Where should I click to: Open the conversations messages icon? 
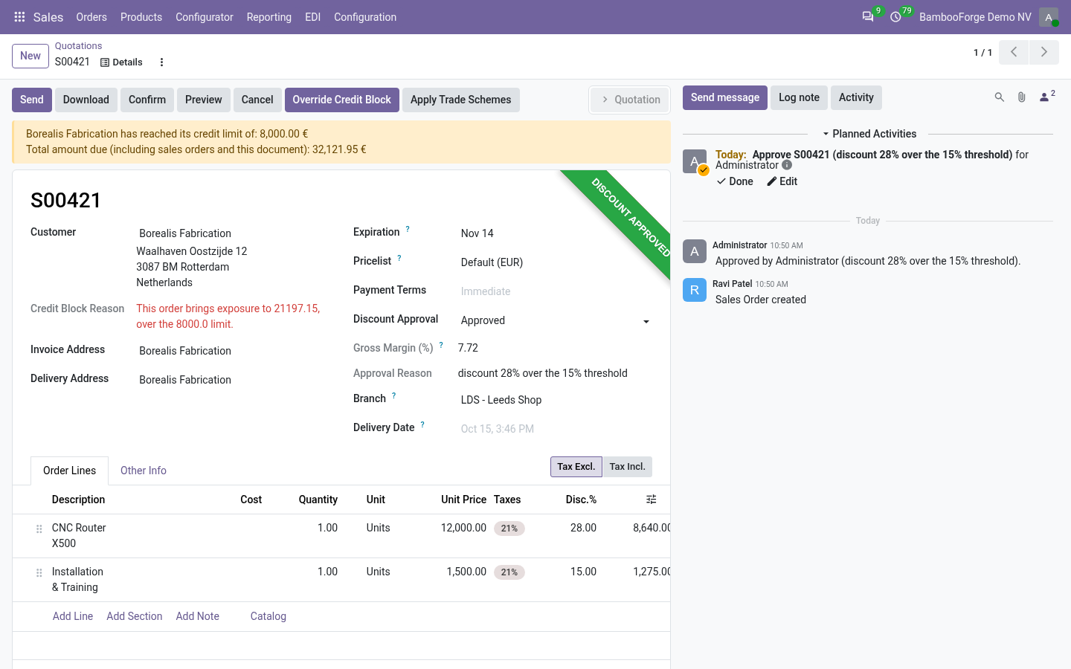tap(868, 16)
